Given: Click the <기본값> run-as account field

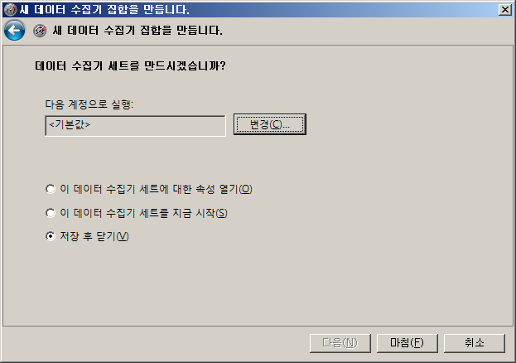Looking at the screenshot, I should coord(135,125).
